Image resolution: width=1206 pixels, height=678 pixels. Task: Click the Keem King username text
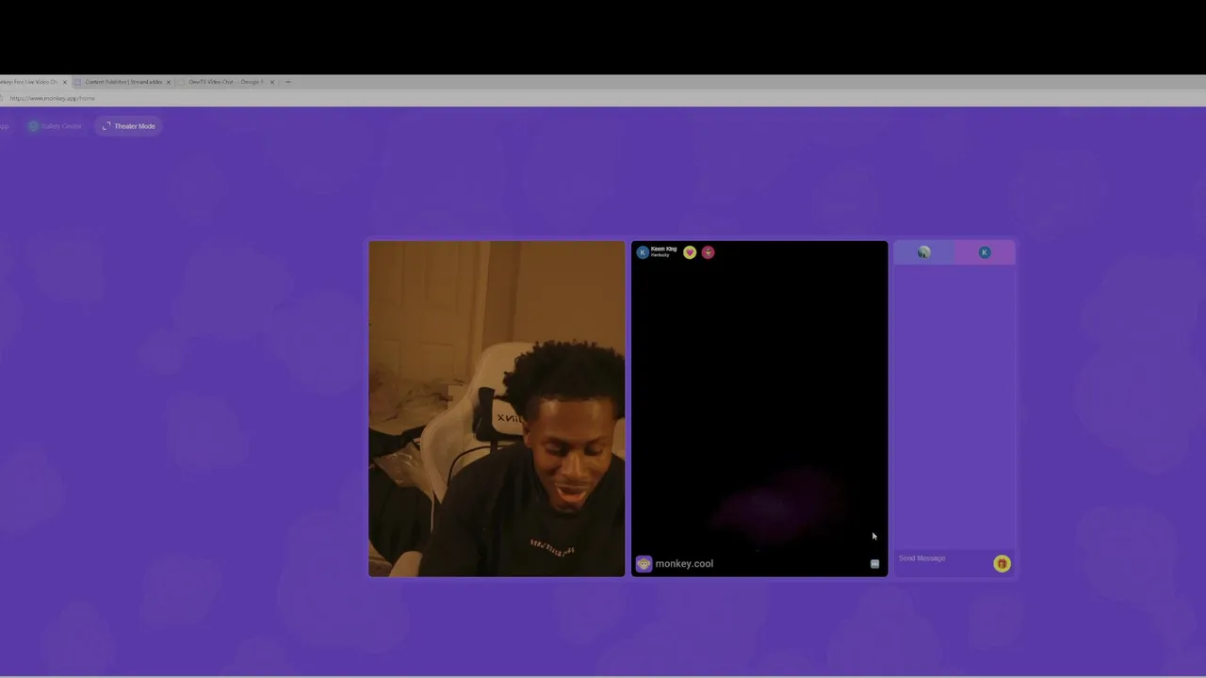[x=663, y=250]
